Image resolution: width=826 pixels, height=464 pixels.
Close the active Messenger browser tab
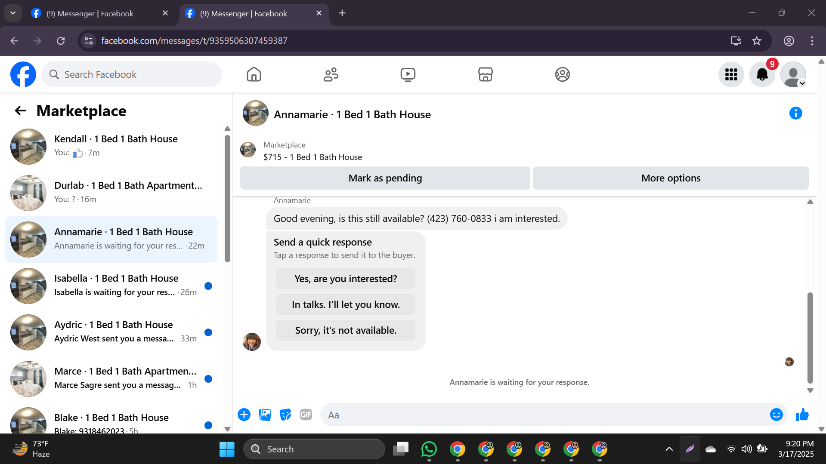[x=319, y=13]
